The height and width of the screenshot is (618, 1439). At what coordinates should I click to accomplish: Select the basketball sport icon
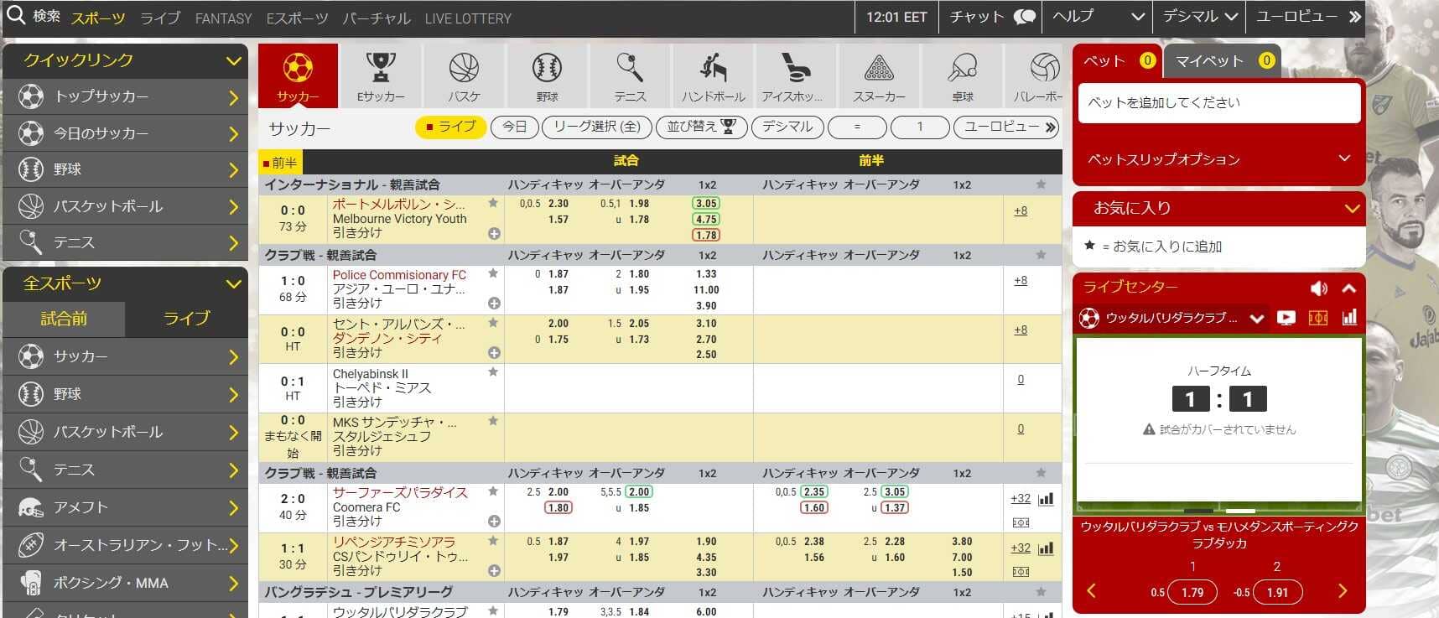point(464,67)
